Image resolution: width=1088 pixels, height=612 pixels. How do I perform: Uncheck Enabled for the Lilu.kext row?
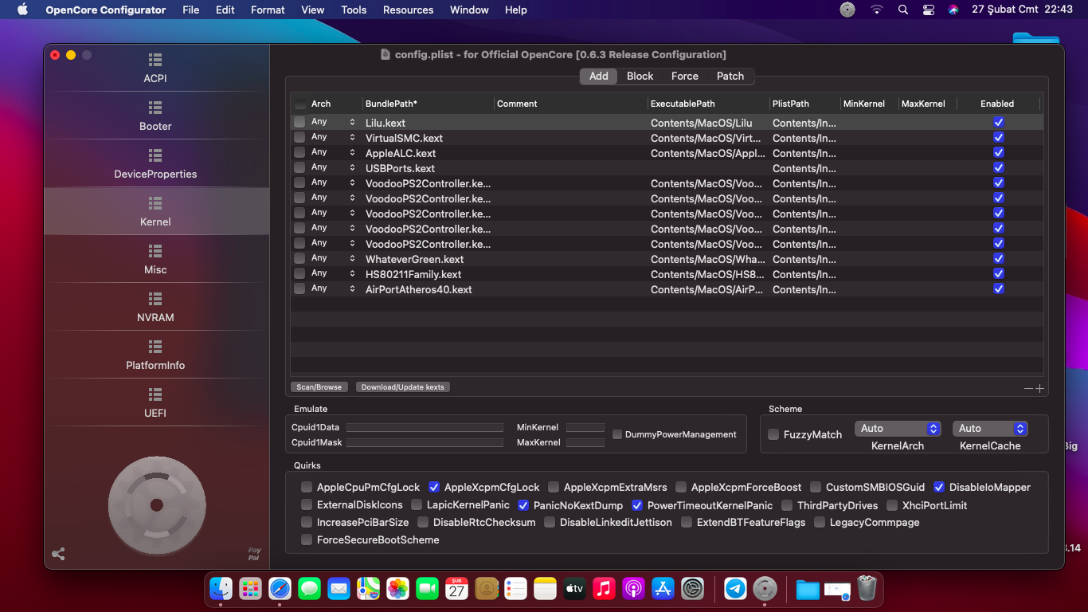(x=999, y=122)
